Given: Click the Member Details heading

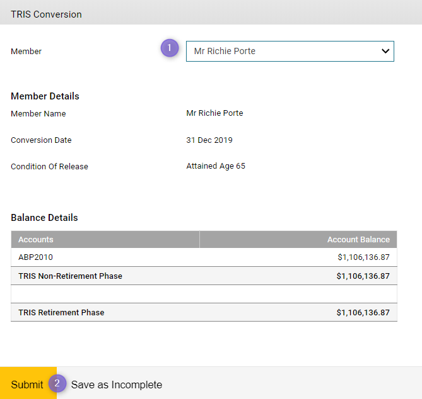Looking at the screenshot, I should click(x=45, y=96).
